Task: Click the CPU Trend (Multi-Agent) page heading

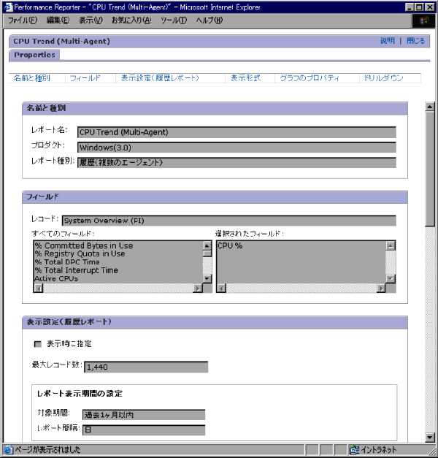Action: click(x=61, y=41)
